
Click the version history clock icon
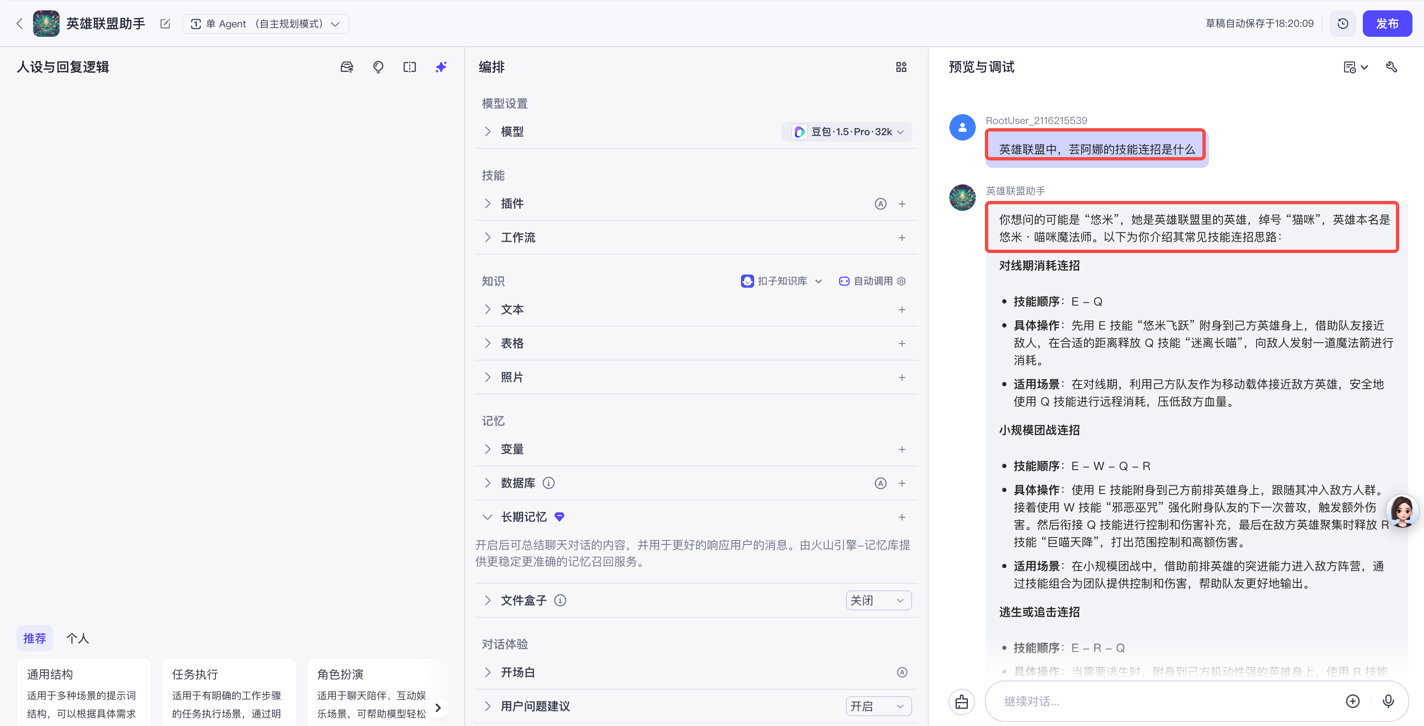click(1343, 23)
